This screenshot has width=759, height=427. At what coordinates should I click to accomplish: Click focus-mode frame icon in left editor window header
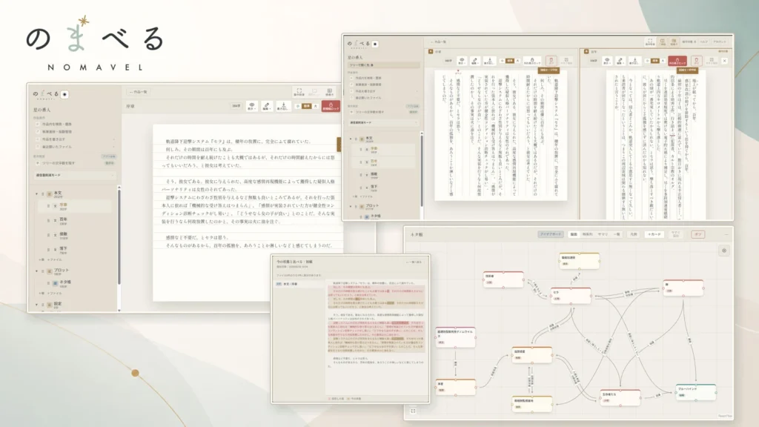click(299, 91)
